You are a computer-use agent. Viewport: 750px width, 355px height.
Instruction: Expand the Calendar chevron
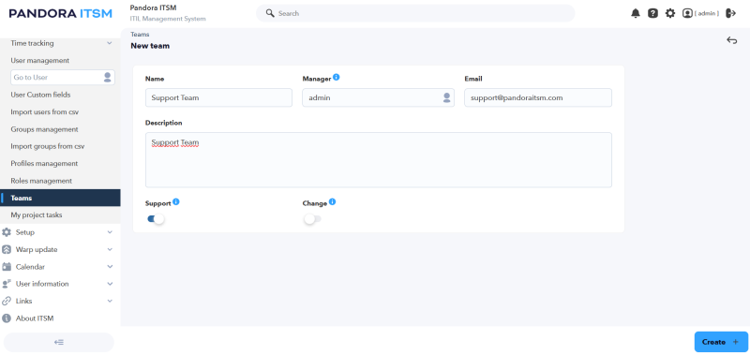pyautogui.click(x=110, y=267)
